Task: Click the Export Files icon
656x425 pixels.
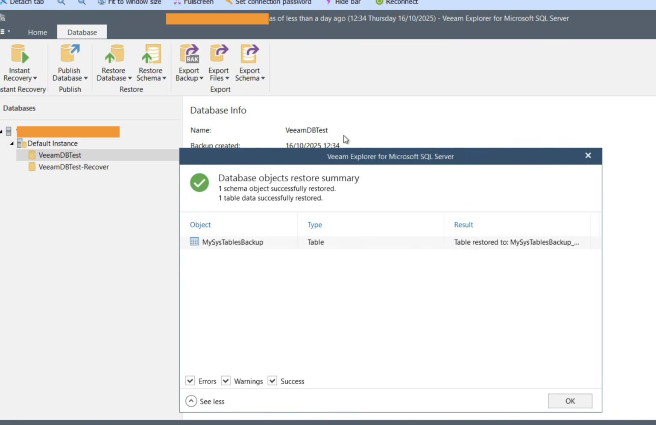Action: (219, 53)
